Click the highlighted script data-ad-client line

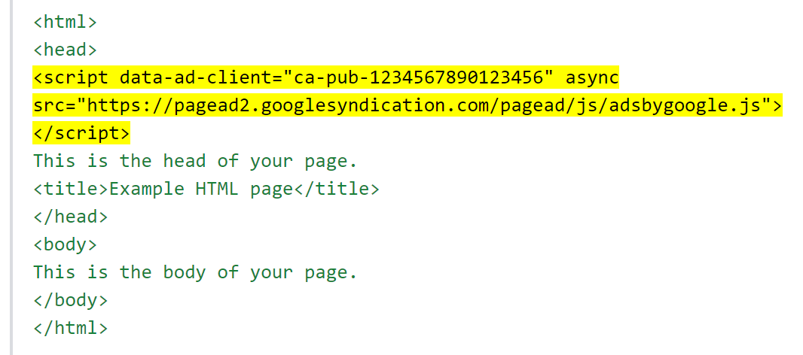pyautogui.click(x=326, y=77)
